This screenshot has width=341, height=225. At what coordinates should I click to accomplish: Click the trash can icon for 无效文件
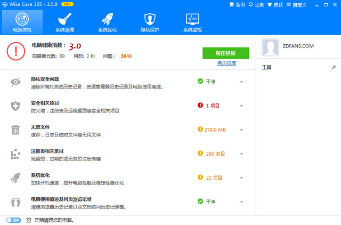(15, 130)
